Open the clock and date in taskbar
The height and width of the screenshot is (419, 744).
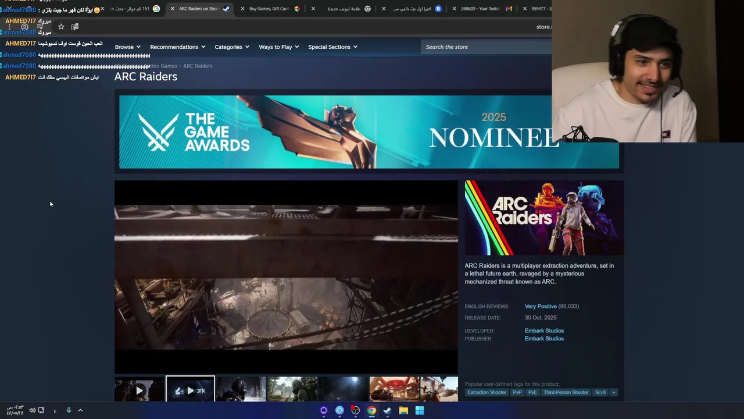click(x=15, y=410)
